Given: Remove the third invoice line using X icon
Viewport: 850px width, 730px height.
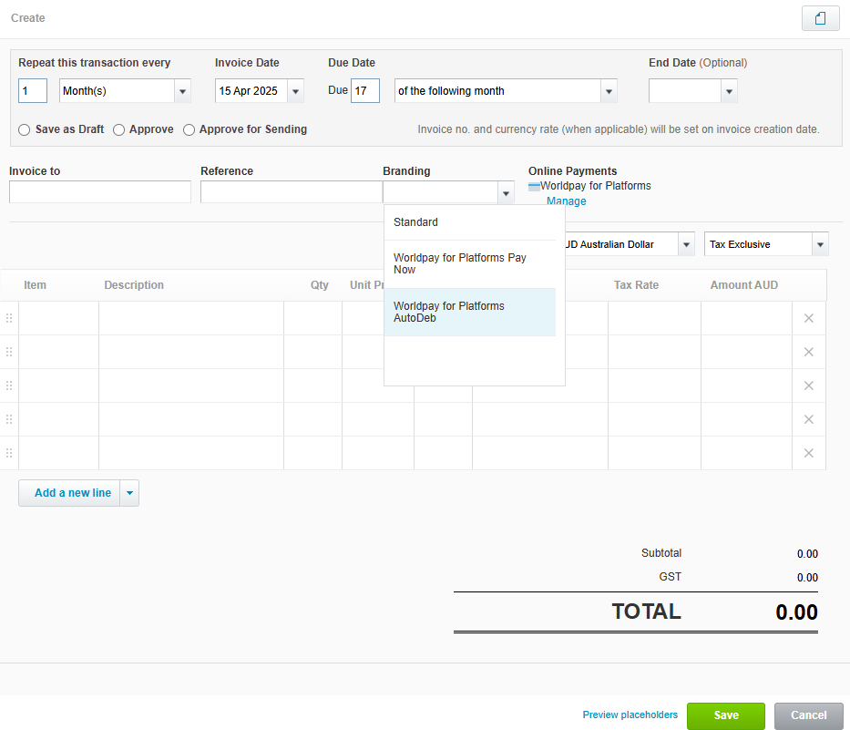Looking at the screenshot, I should point(808,386).
